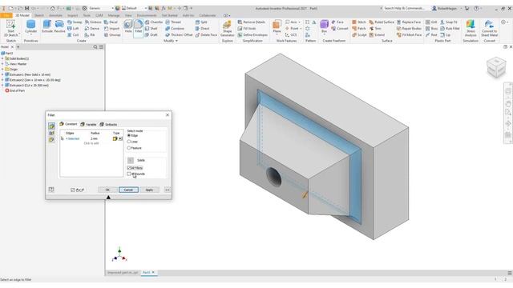Start a 2D Sketch from the ribbon
Screen dimensions: 513x288
coord(10,28)
